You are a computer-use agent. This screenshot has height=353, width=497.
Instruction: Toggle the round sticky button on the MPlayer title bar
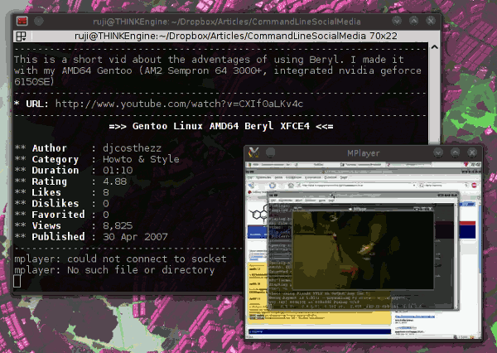(x=272, y=152)
